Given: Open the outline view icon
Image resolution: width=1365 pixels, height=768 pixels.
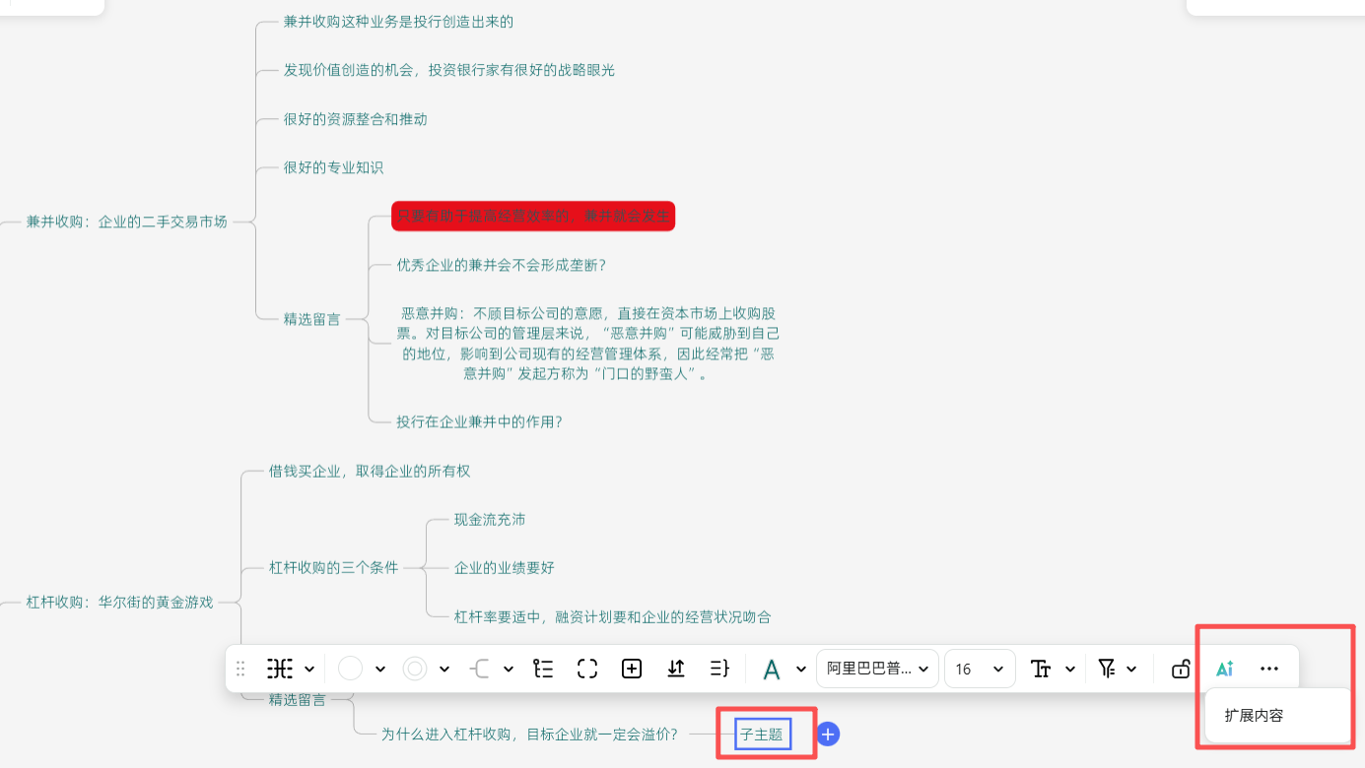Looking at the screenshot, I should (x=719, y=669).
